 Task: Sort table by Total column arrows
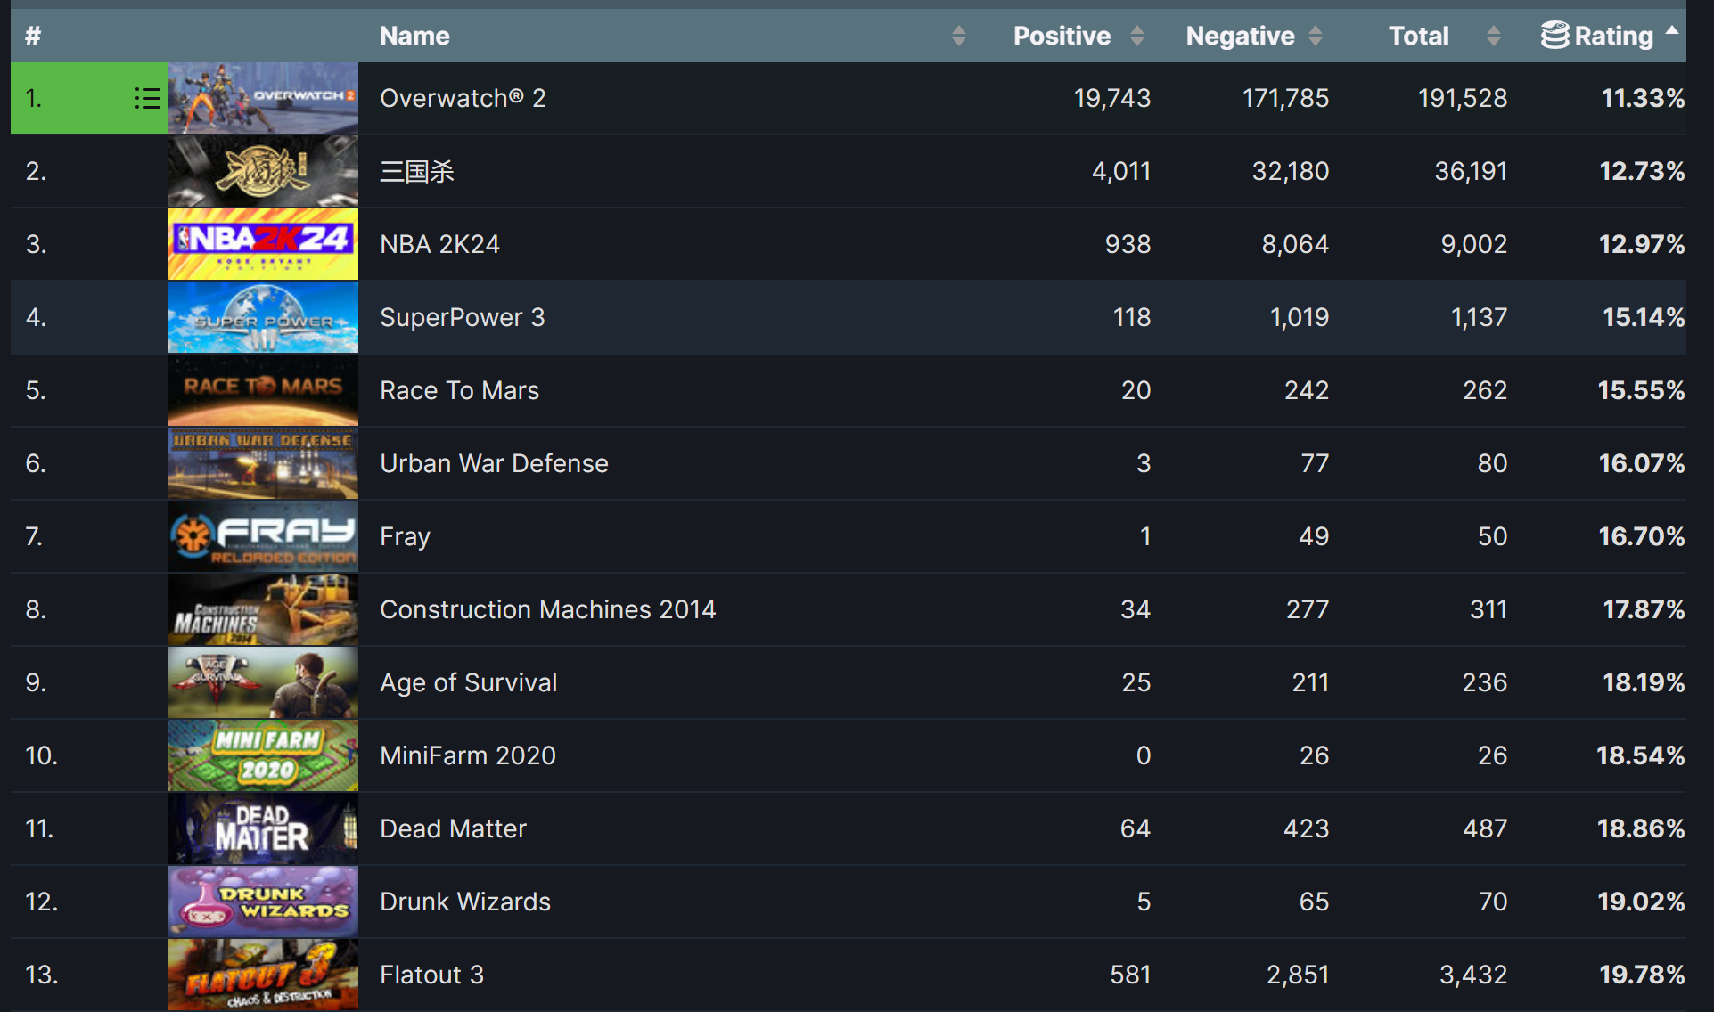click(x=1494, y=36)
